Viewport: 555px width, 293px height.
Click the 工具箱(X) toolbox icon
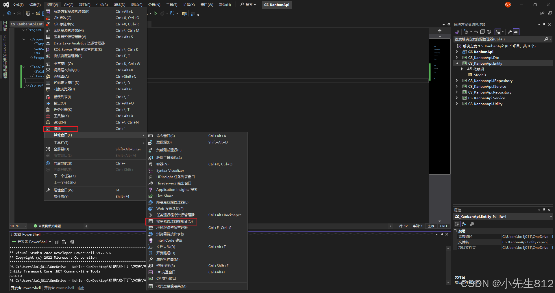tap(48, 116)
